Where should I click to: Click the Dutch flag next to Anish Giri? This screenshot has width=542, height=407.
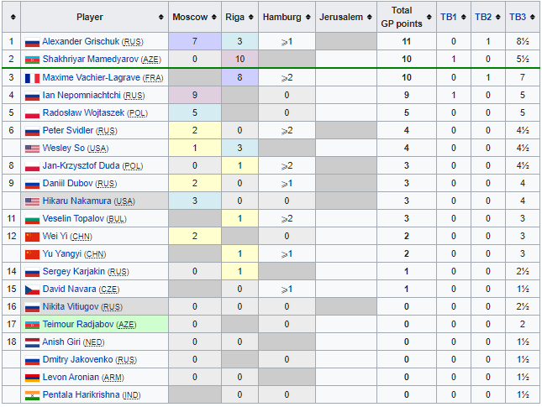(x=32, y=342)
